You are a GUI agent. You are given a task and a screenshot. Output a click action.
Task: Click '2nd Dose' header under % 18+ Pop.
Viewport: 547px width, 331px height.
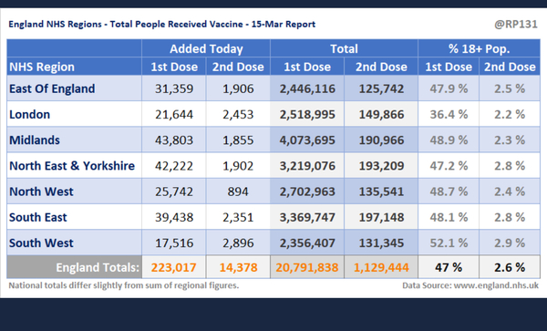[510, 67]
